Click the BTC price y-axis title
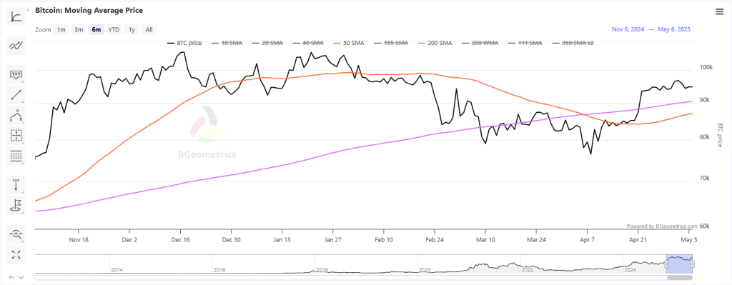 [x=720, y=135]
